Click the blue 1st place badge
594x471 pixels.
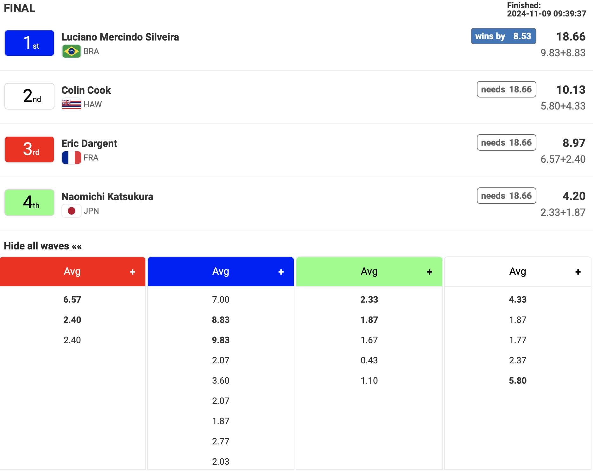29,43
